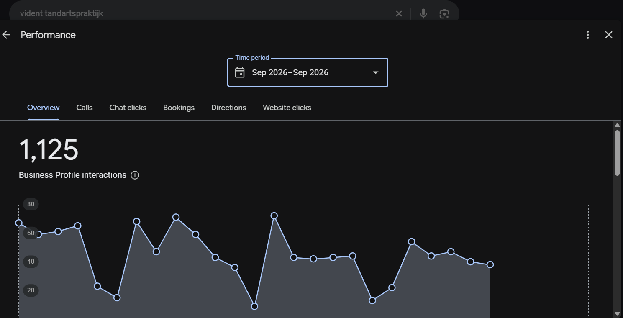Click the scrollbar down arrow

tap(617, 313)
